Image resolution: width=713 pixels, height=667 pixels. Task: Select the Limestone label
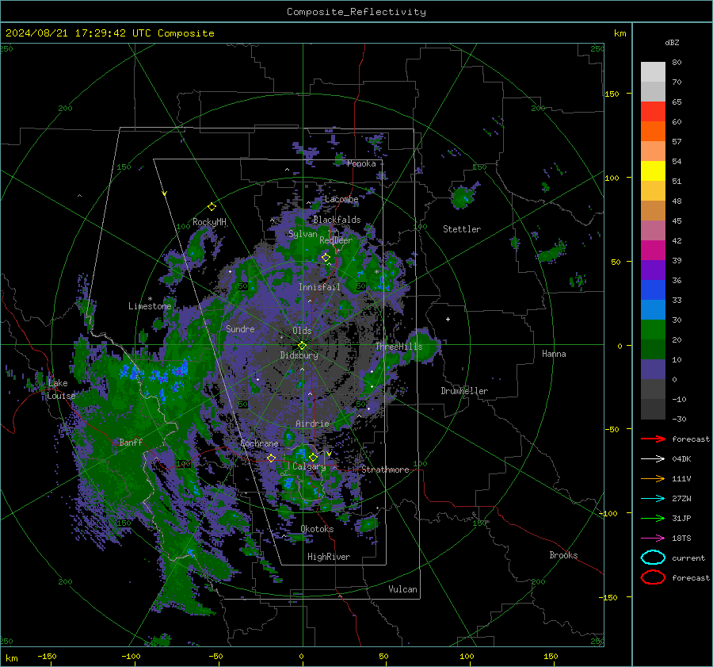[150, 306]
